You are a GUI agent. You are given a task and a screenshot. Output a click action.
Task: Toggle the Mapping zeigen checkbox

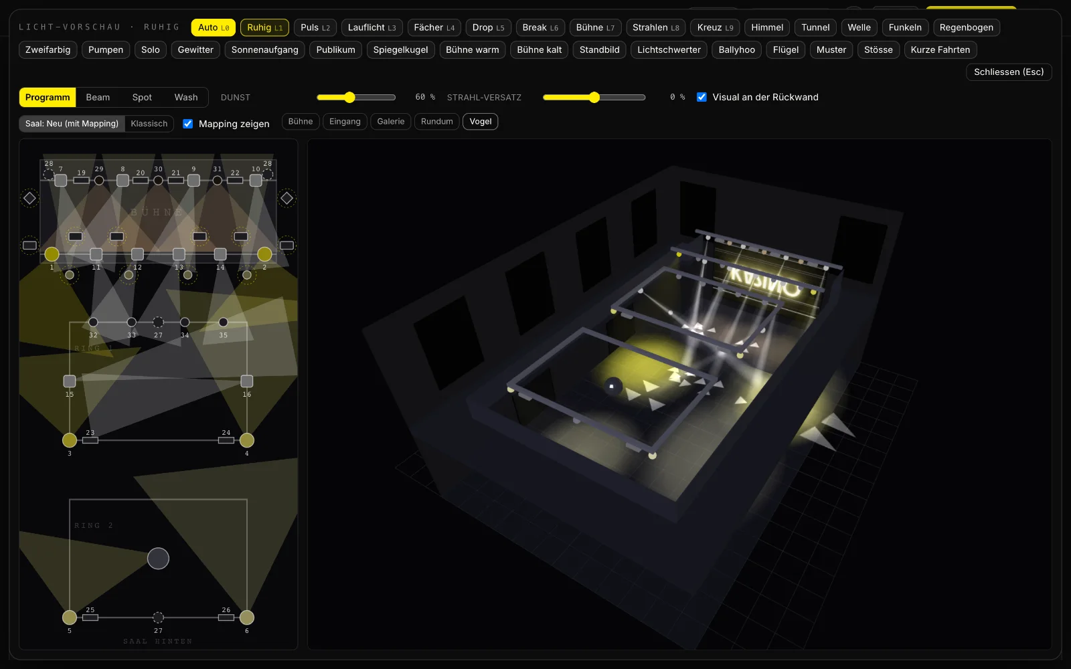click(188, 124)
